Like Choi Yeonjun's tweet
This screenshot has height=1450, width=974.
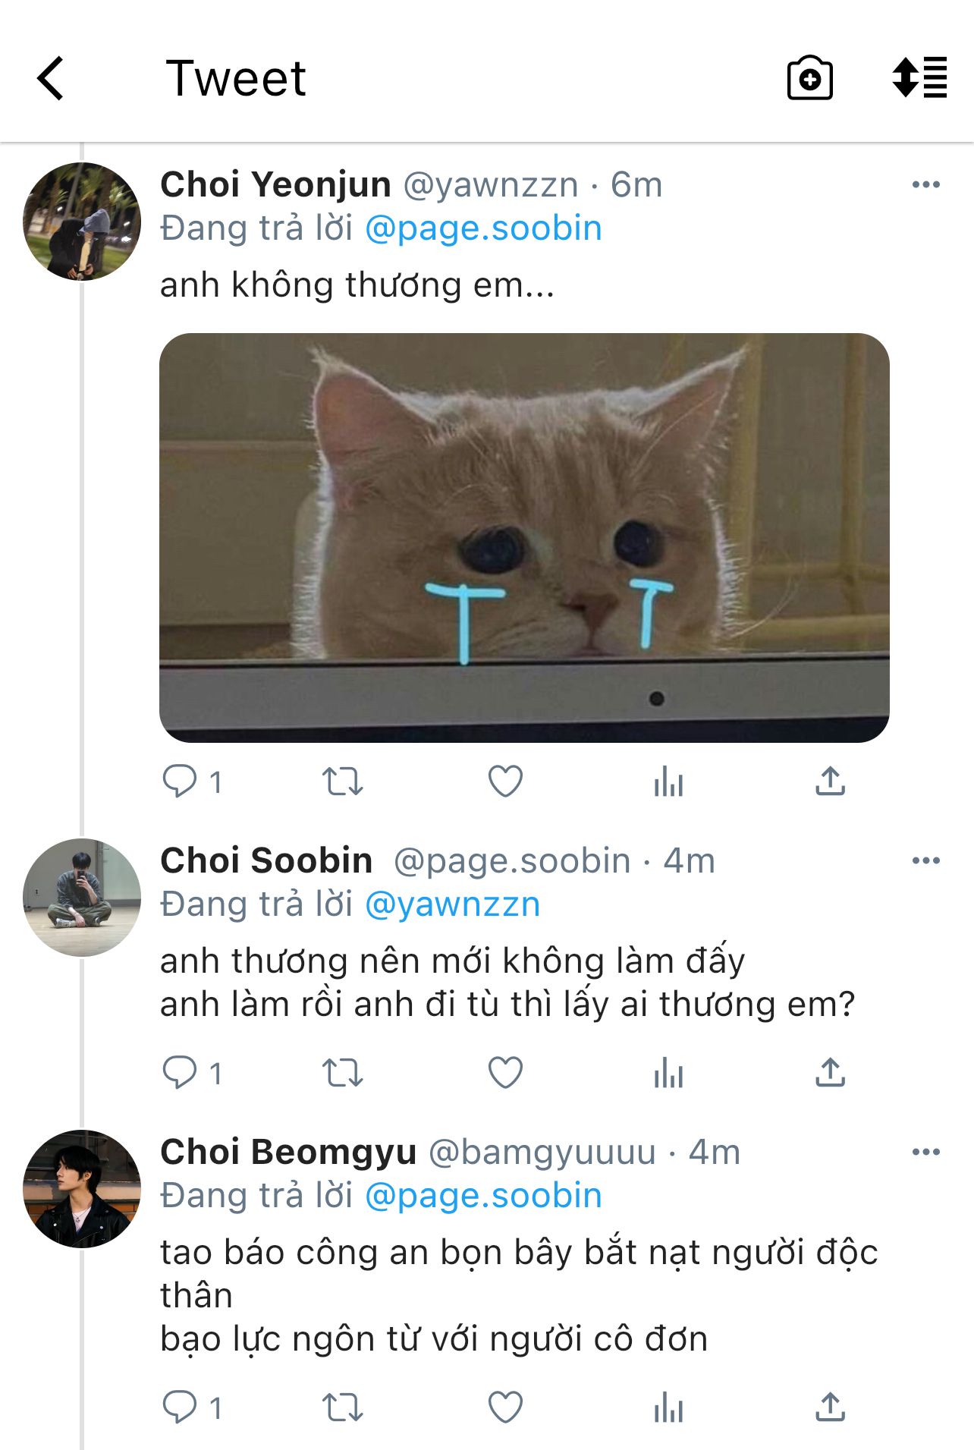click(x=505, y=781)
